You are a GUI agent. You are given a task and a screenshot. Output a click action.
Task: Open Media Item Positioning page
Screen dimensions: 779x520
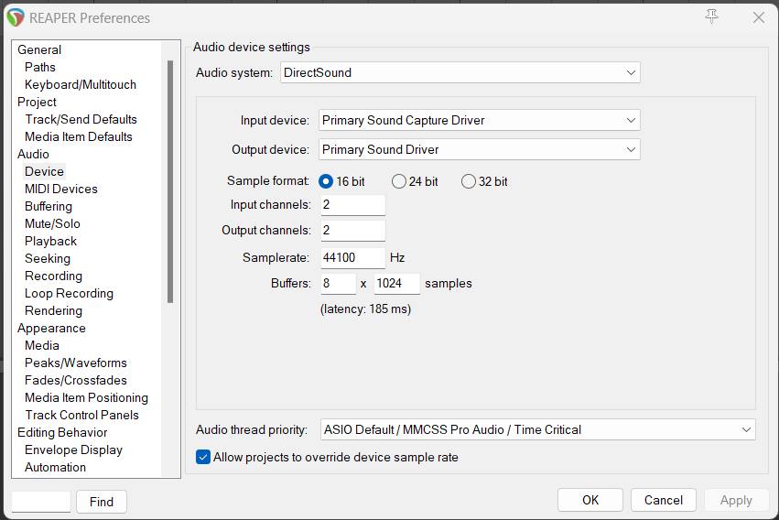click(x=86, y=397)
